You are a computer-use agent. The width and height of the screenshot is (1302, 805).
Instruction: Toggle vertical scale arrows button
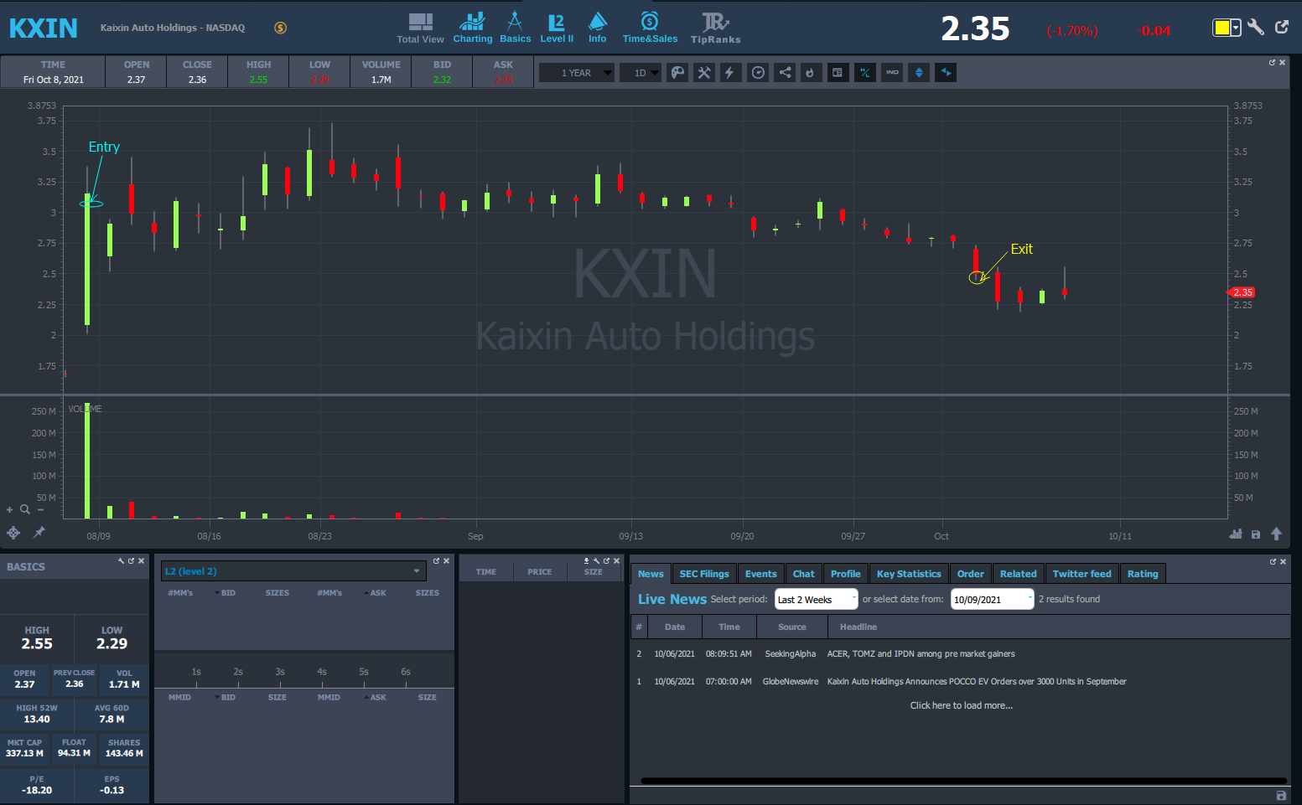(x=919, y=73)
